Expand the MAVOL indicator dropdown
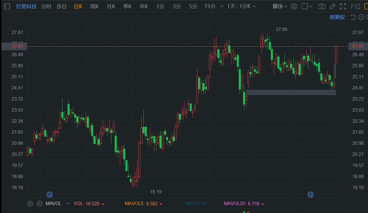 [68, 204]
